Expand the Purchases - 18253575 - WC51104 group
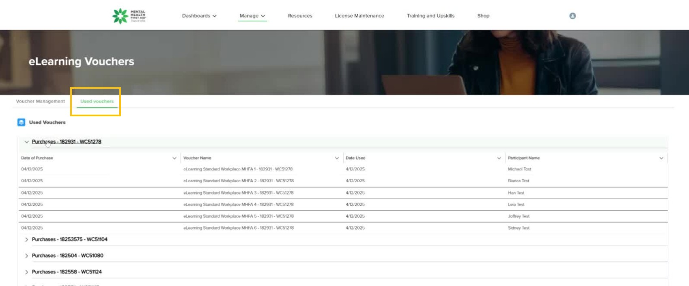The height and width of the screenshot is (286, 689). pyautogui.click(x=27, y=239)
